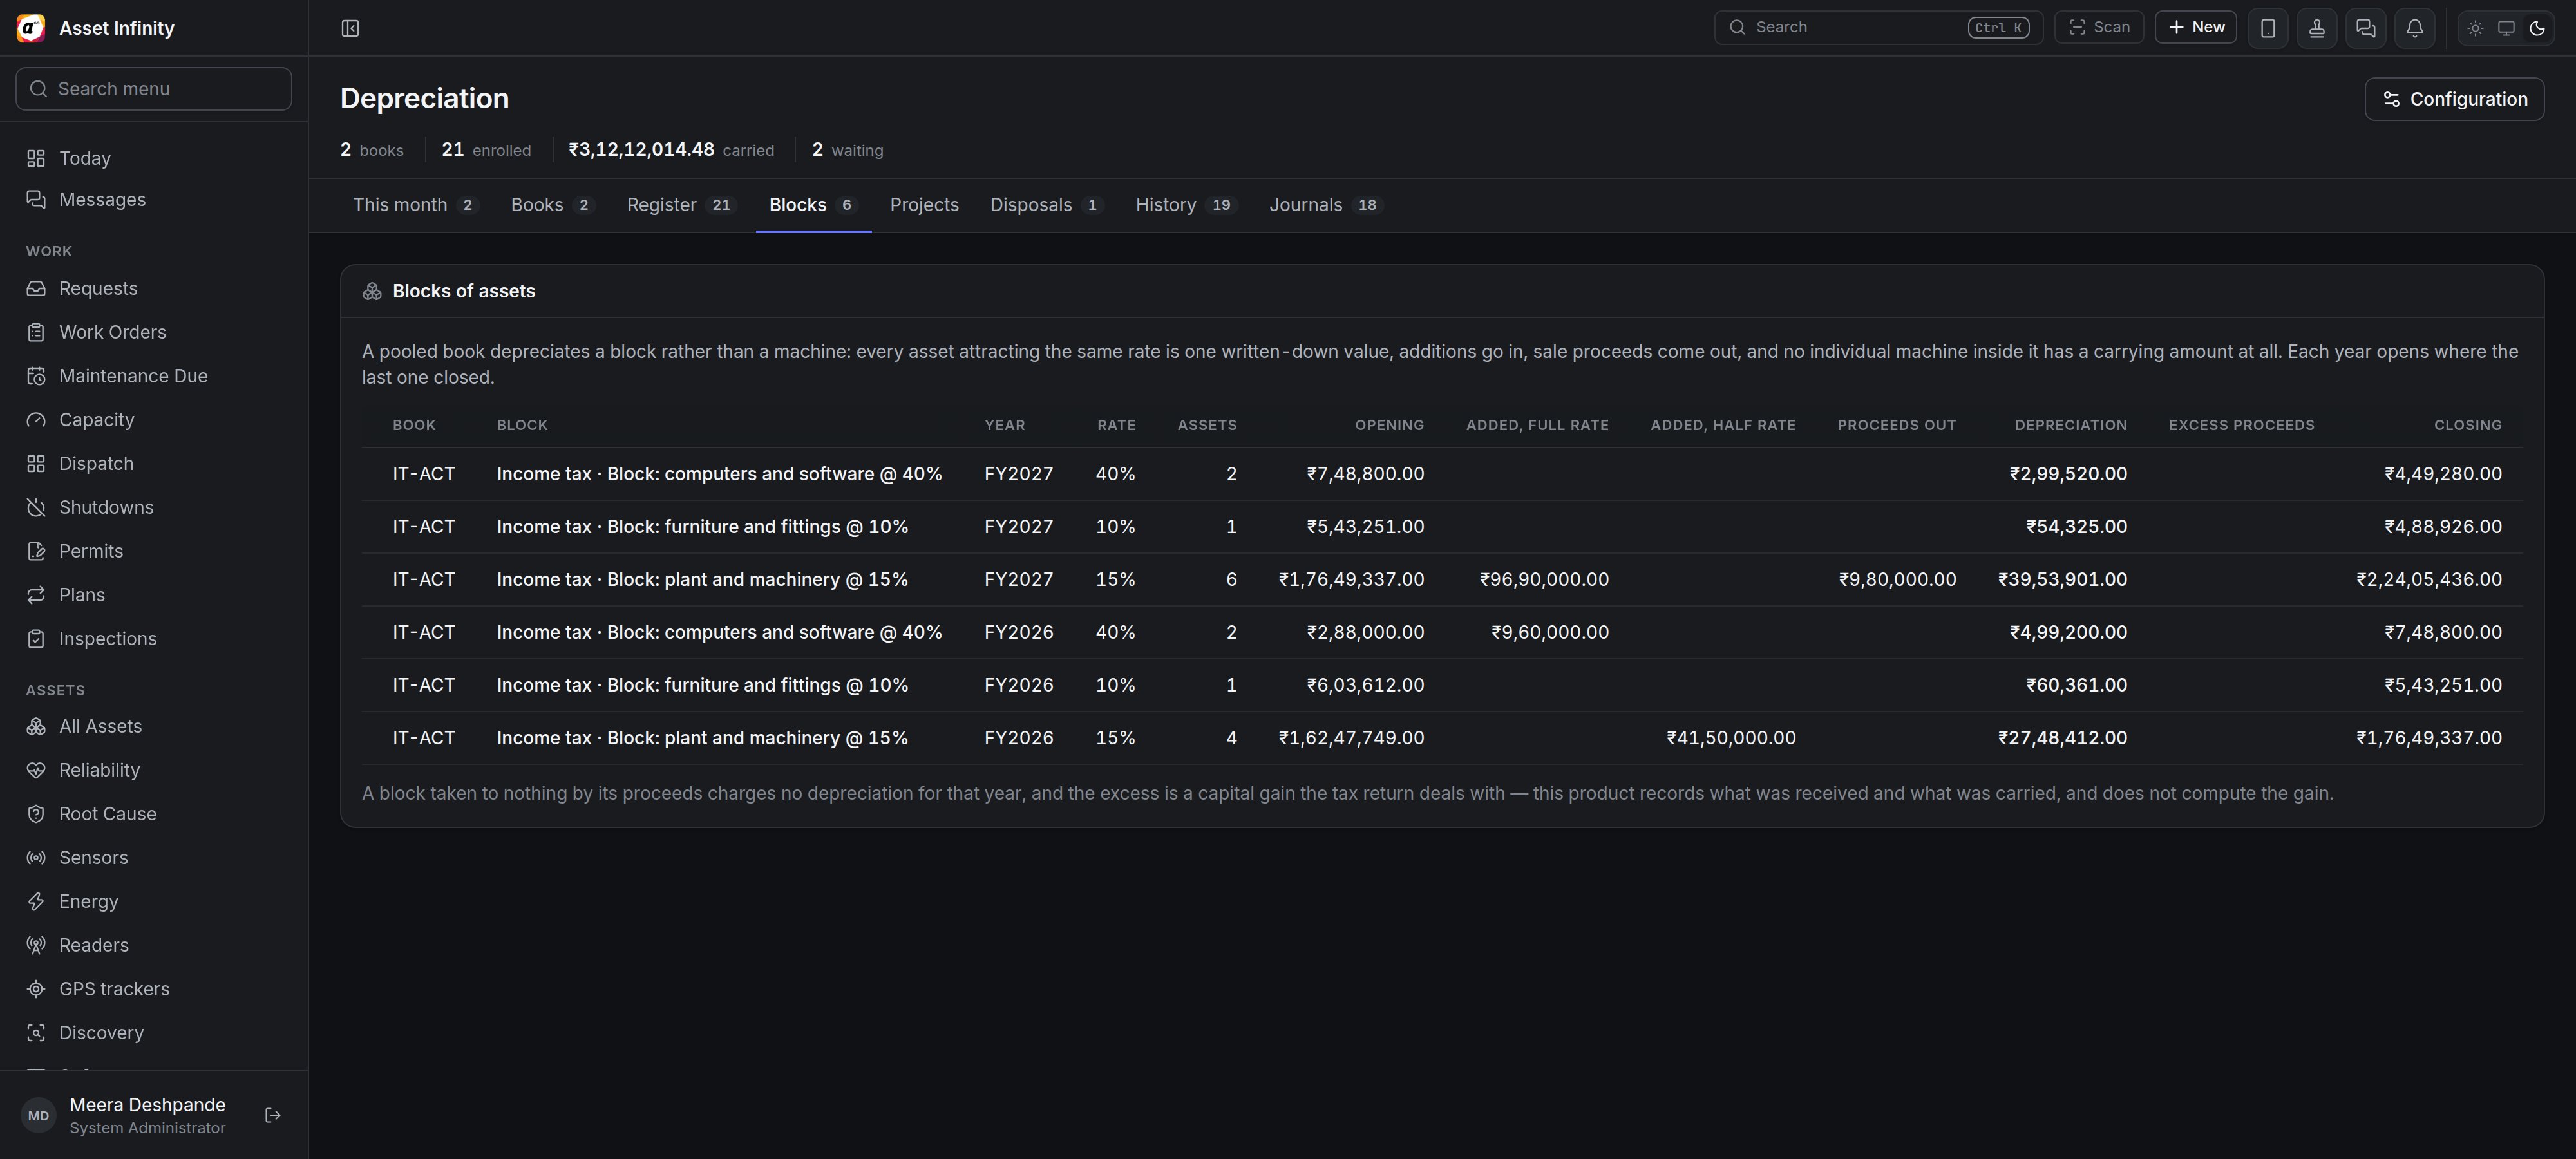Open Root Cause in the sidebar
Screen dimensions: 2576x1159
(x=154, y=814)
